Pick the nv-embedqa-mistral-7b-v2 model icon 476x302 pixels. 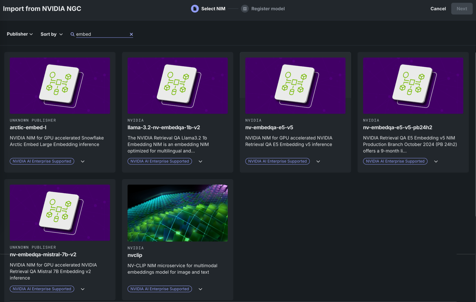tap(60, 212)
